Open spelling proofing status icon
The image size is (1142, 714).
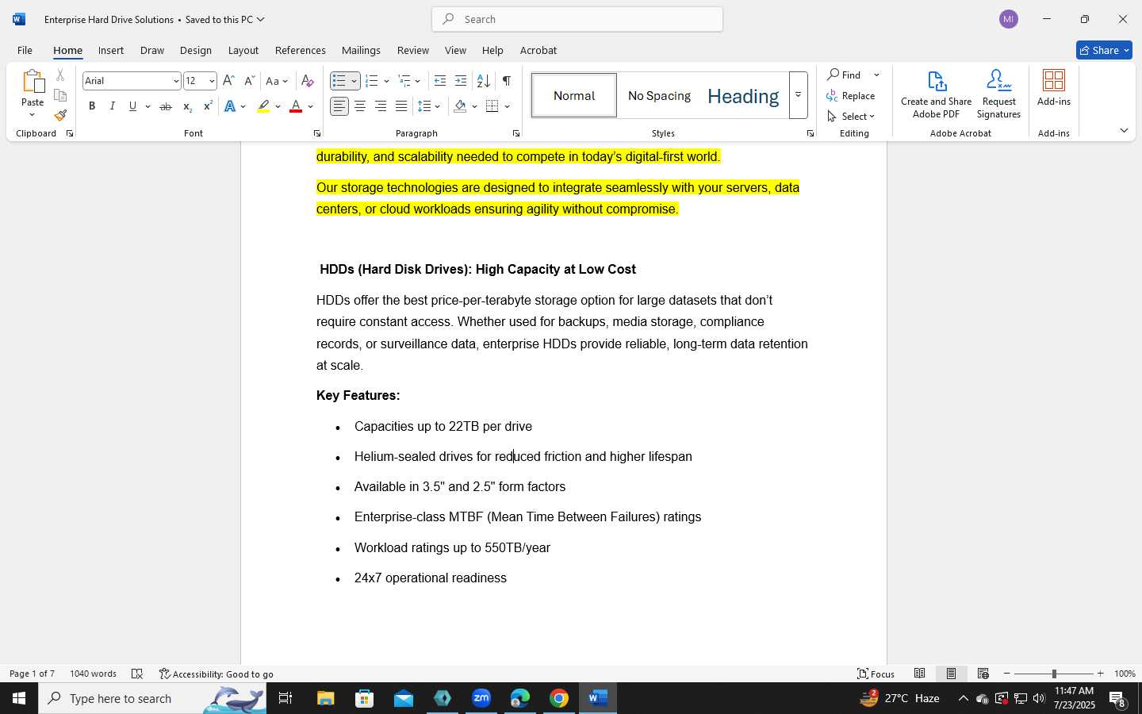pos(137,674)
